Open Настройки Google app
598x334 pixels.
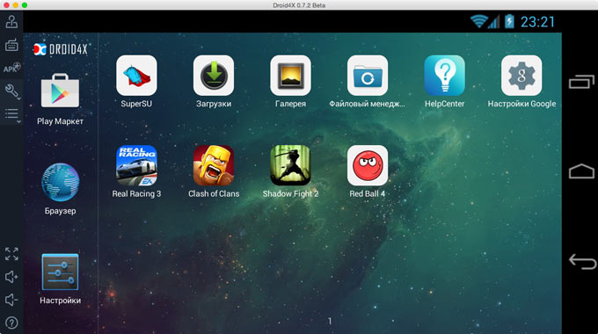coord(521,76)
